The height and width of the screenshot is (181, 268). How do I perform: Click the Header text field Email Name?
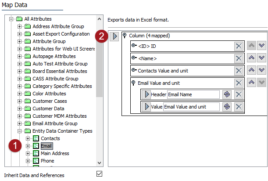(x=193, y=94)
